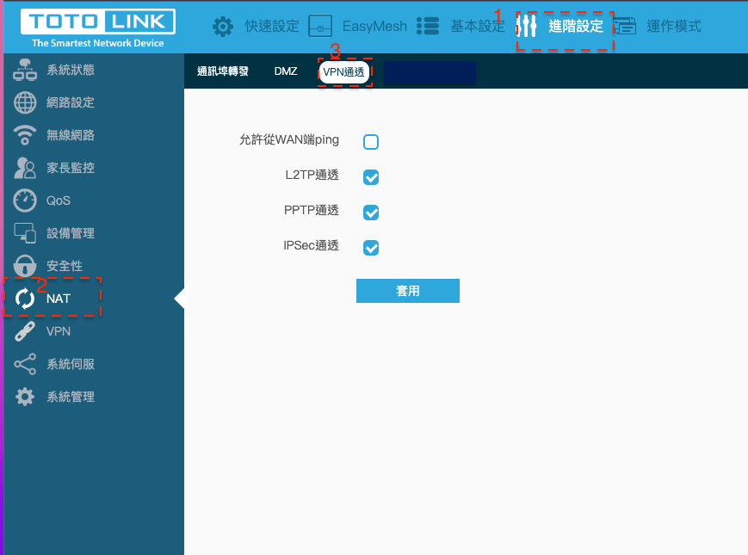Click the advanced settings sliders icon
The height and width of the screenshot is (555, 748).
click(527, 26)
